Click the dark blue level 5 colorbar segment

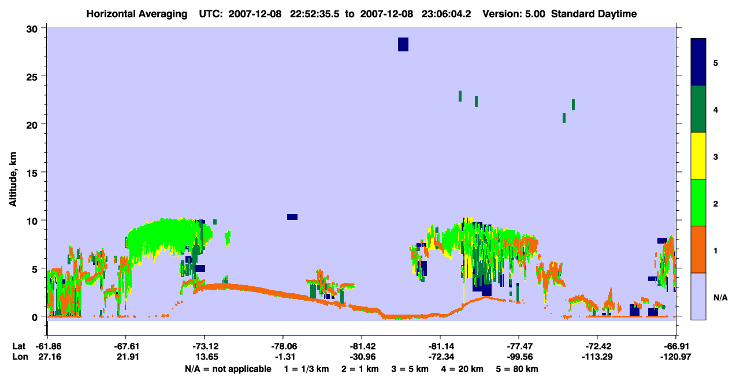click(698, 62)
